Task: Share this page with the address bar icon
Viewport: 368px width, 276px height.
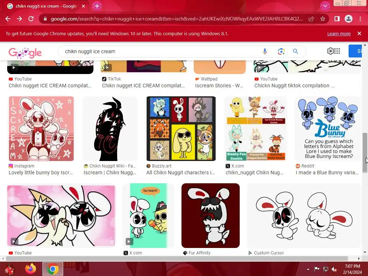Action: pos(311,19)
